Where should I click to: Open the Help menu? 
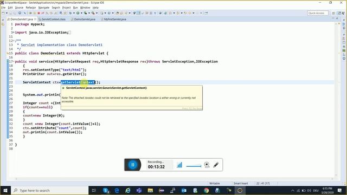coord(95,8)
